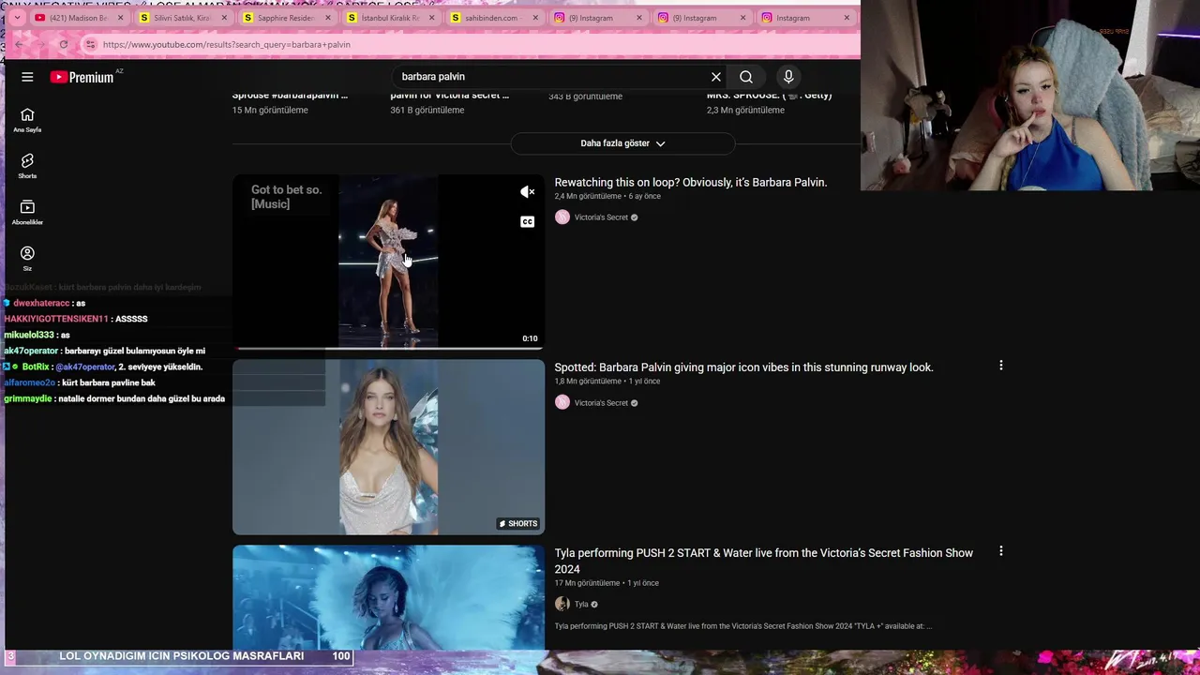The image size is (1200, 675).
Task: Click the '2,4 Mn görüntüleme' view count text
Action: 588,197
